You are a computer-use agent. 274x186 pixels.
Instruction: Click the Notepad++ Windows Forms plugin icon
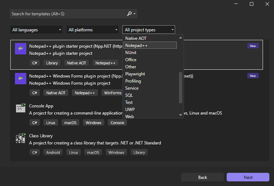pos(21,79)
